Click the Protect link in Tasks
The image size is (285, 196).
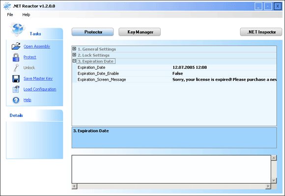pos(30,57)
